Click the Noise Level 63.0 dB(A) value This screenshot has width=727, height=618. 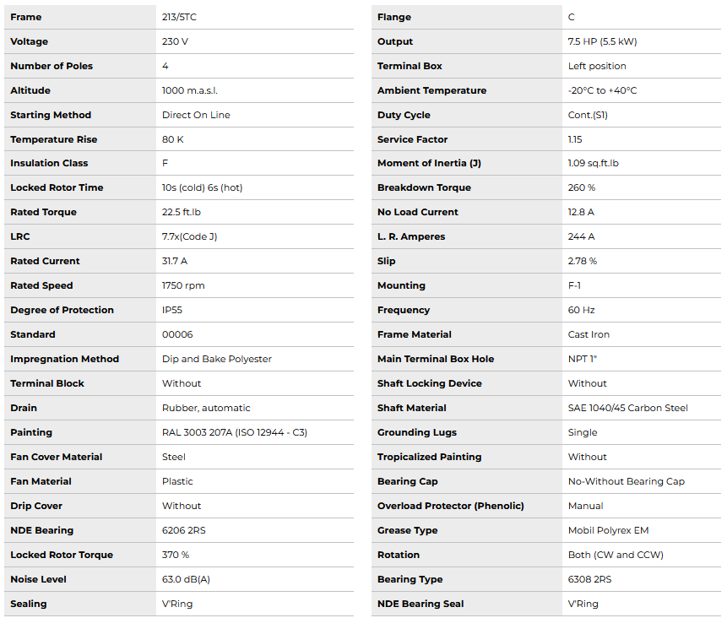[186, 579]
